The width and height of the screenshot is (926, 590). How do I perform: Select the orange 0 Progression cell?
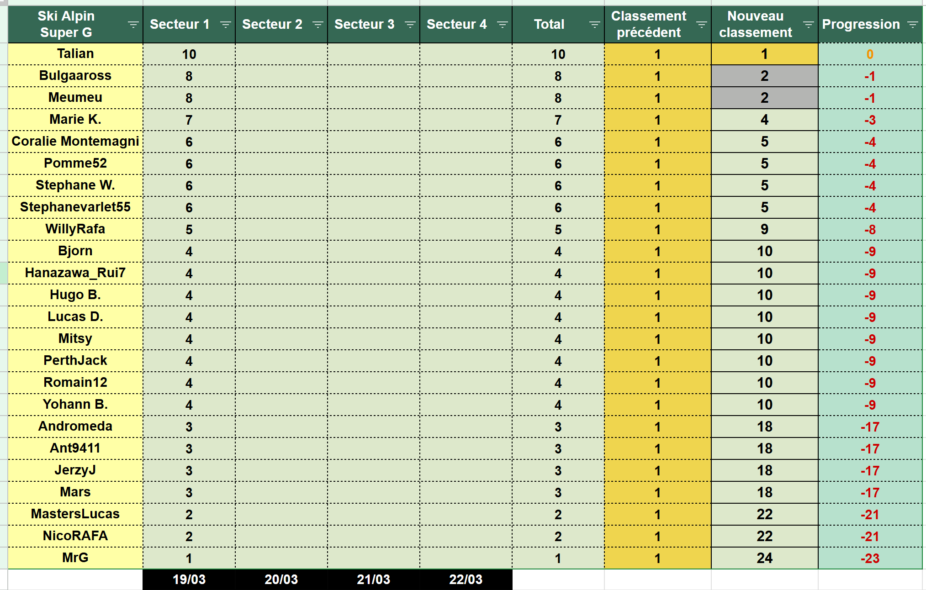click(x=869, y=54)
